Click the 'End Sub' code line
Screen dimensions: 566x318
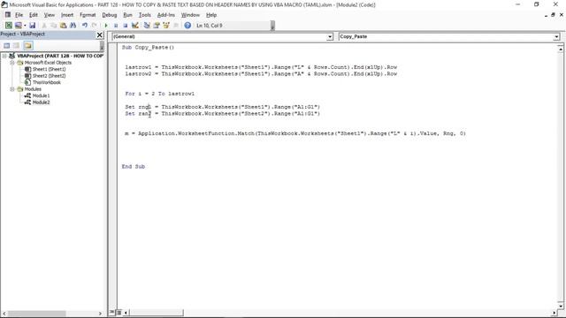134,166
